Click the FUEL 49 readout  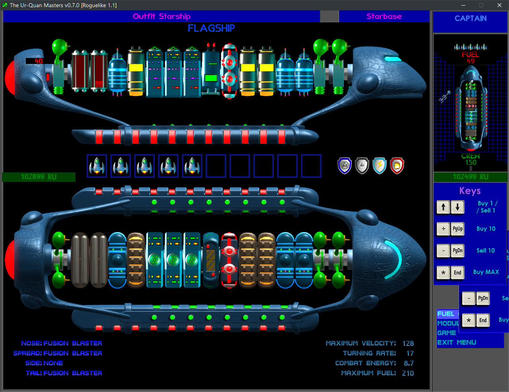point(470,58)
